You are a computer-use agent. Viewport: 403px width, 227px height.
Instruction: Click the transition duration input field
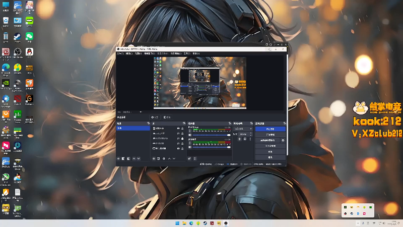(x=243, y=134)
